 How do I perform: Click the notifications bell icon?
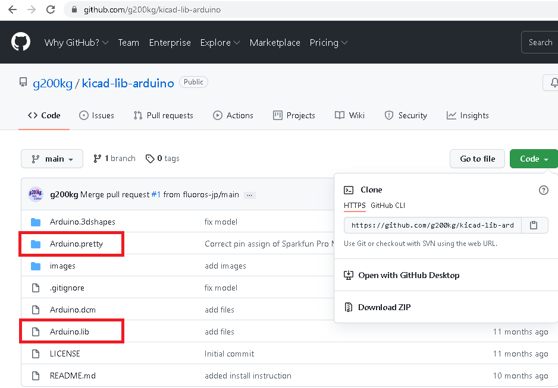point(554,83)
